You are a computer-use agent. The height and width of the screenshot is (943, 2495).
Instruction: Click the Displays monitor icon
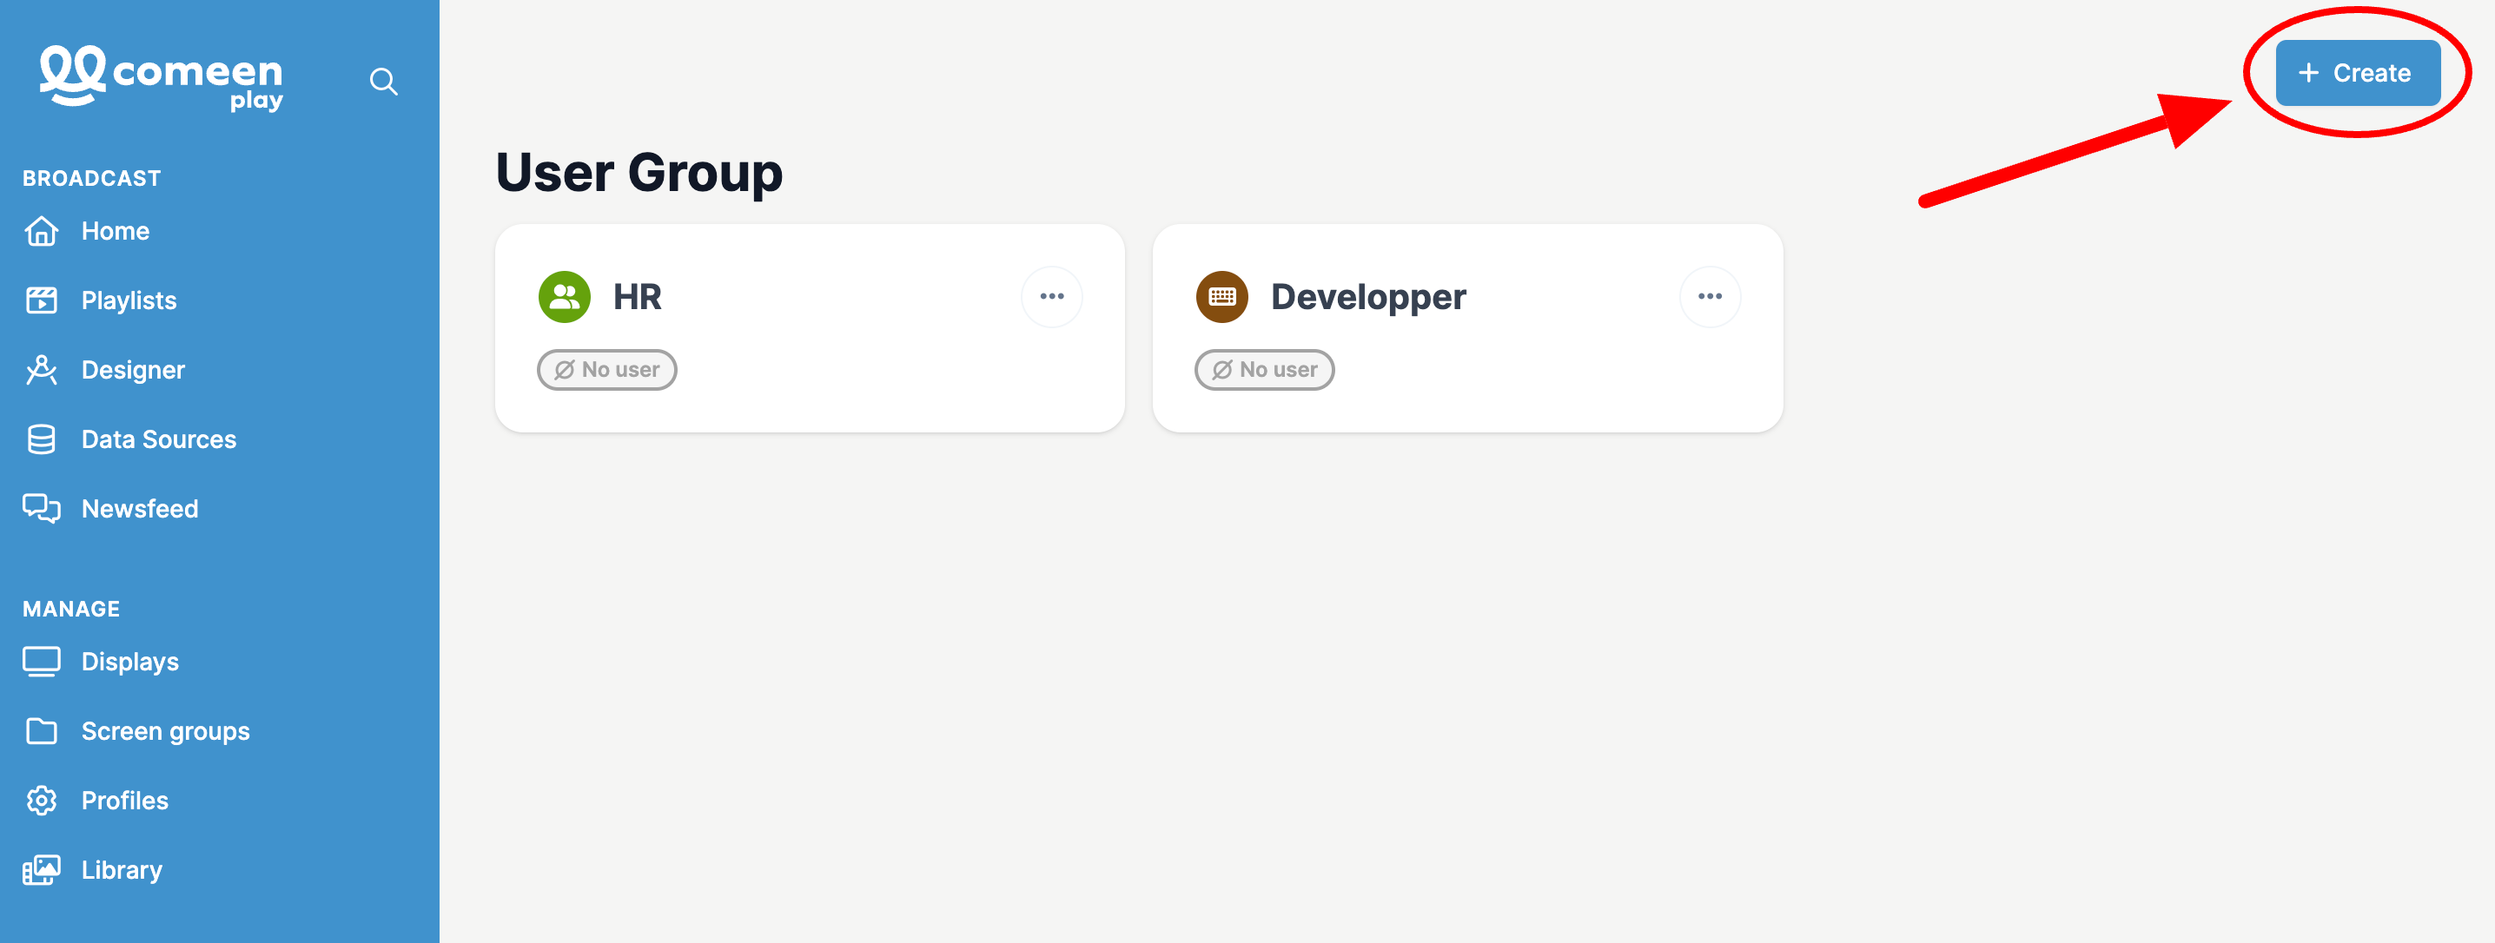42,663
